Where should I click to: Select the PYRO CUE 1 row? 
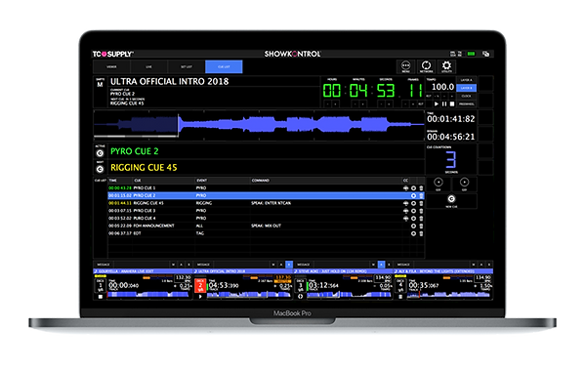coord(266,187)
